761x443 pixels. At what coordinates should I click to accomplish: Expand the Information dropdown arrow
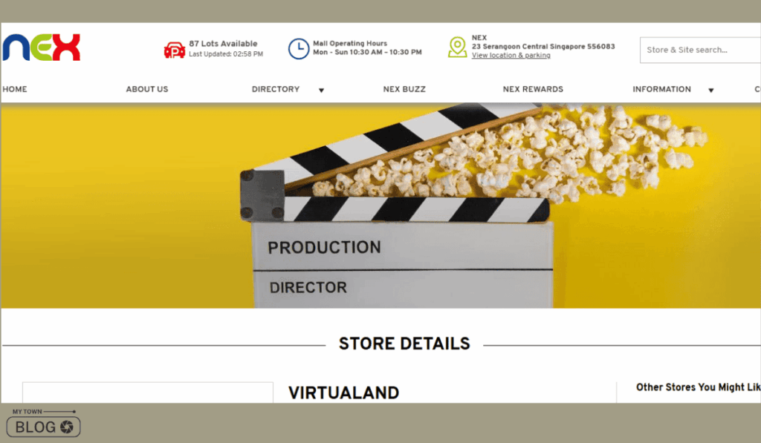711,90
